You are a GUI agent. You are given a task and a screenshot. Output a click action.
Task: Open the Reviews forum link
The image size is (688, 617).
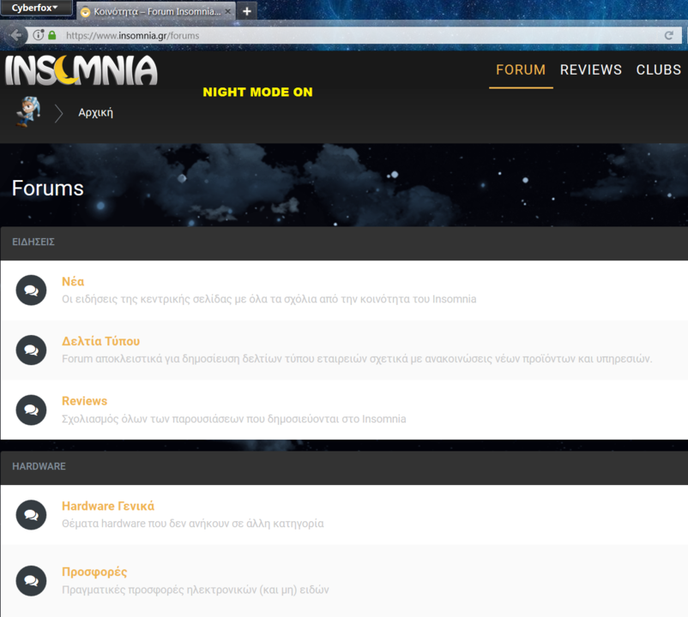point(85,401)
